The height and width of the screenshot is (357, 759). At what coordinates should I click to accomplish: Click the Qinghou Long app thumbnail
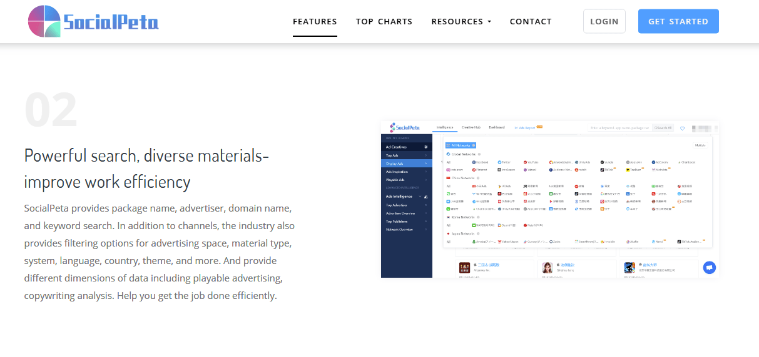pyautogui.click(x=548, y=268)
